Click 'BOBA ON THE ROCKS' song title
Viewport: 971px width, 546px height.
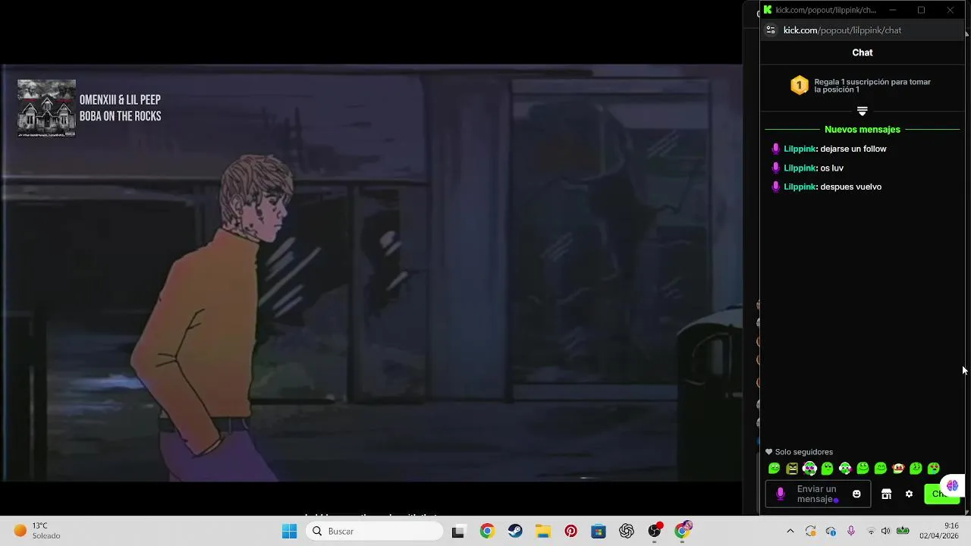click(121, 116)
